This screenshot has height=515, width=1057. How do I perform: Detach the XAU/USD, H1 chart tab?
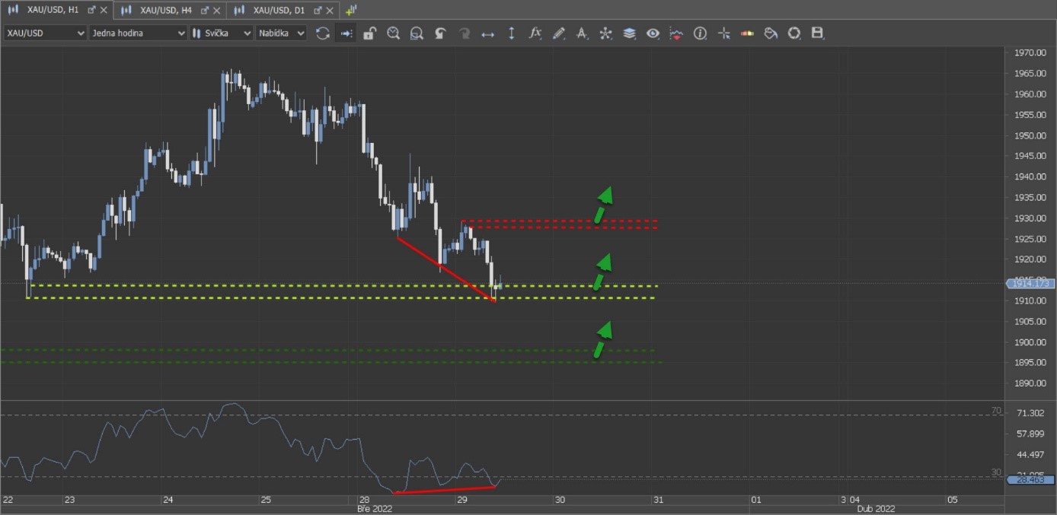[92, 10]
